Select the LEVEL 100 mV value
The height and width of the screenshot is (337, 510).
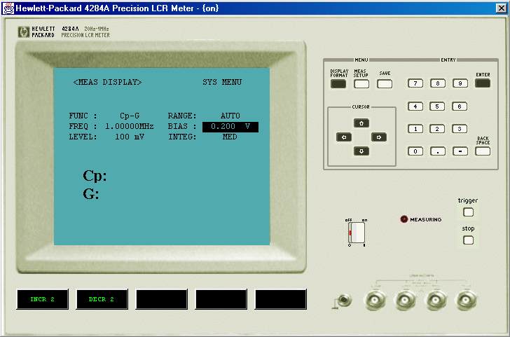(x=130, y=137)
